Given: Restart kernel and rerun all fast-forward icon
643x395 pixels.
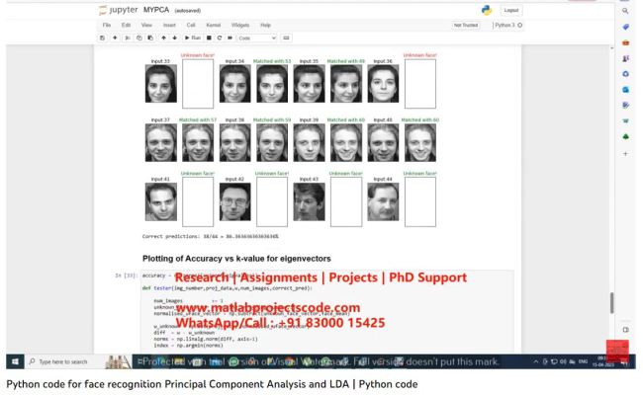Looking at the screenshot, I should tap(230, 38).
